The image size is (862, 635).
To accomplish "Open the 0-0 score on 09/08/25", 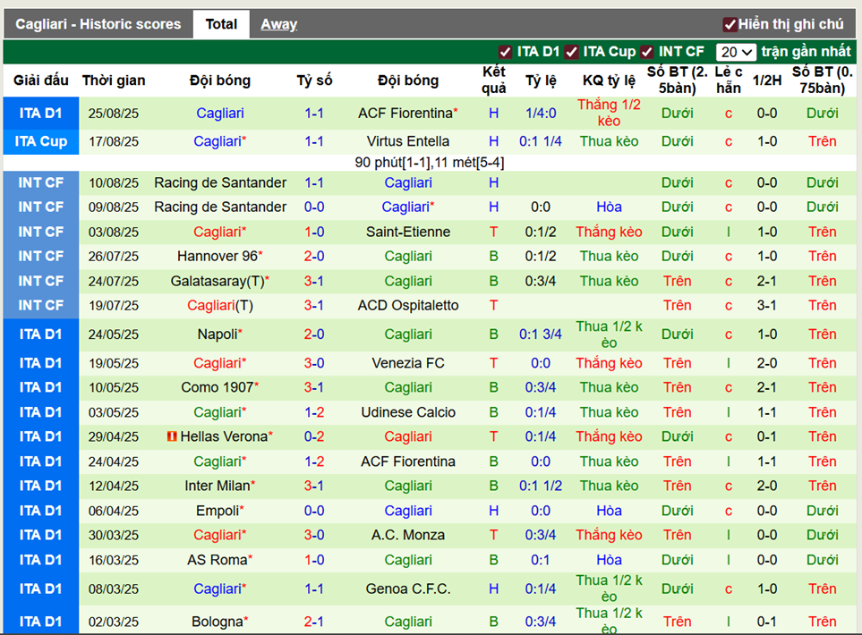I will (x=314, y=207).
